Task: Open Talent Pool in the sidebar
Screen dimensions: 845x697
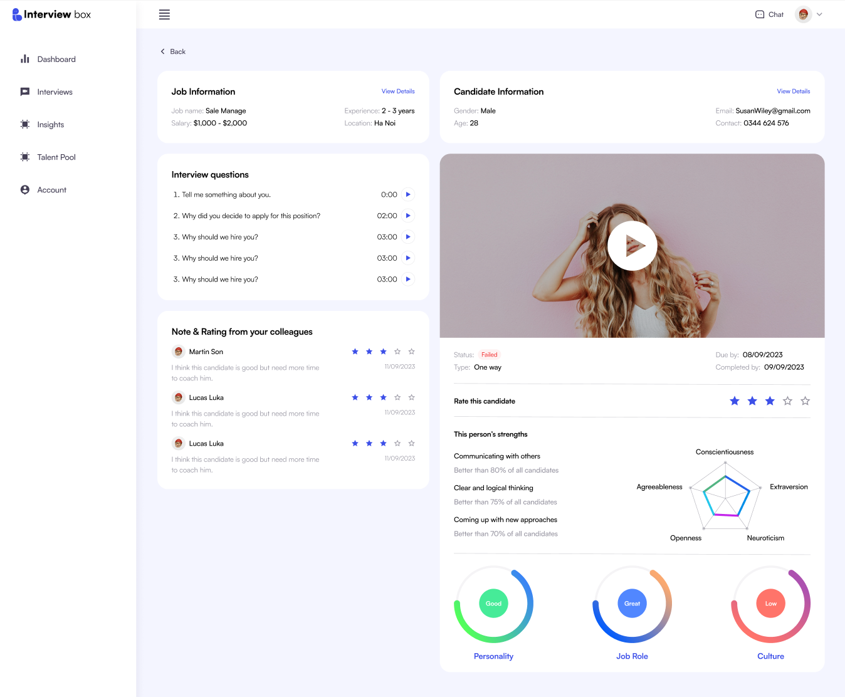Action: tap(56, 157)
